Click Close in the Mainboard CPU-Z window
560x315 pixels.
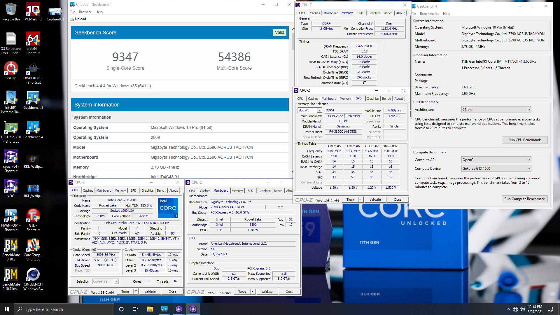pyautogui.click(x=289, y=292)
